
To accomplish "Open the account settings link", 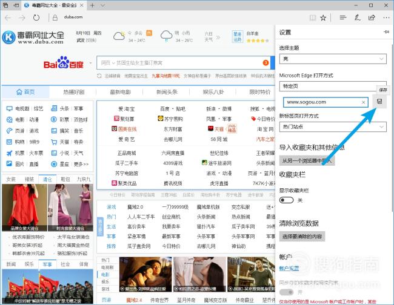I will pos(289,268).
